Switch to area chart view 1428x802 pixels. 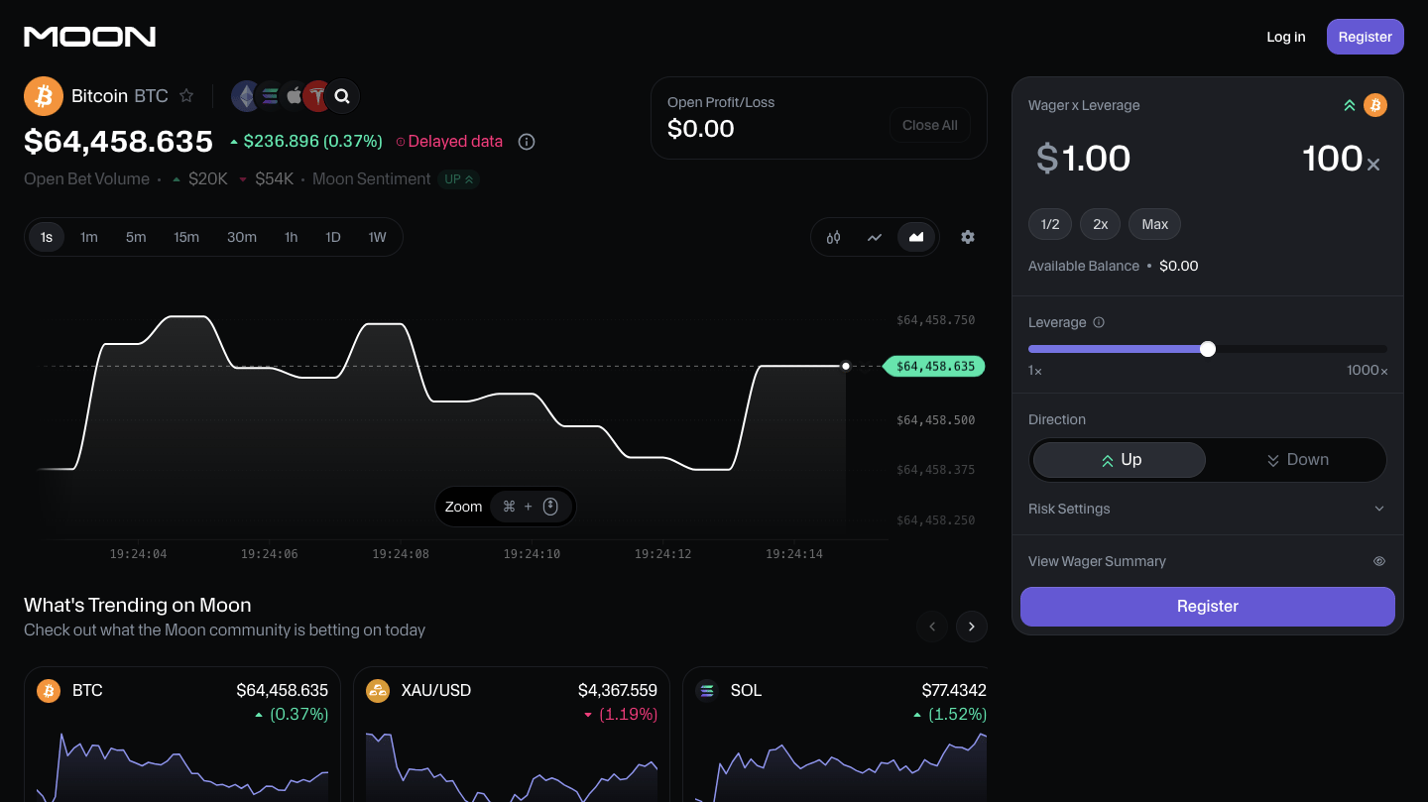click(x=916, y=237)
